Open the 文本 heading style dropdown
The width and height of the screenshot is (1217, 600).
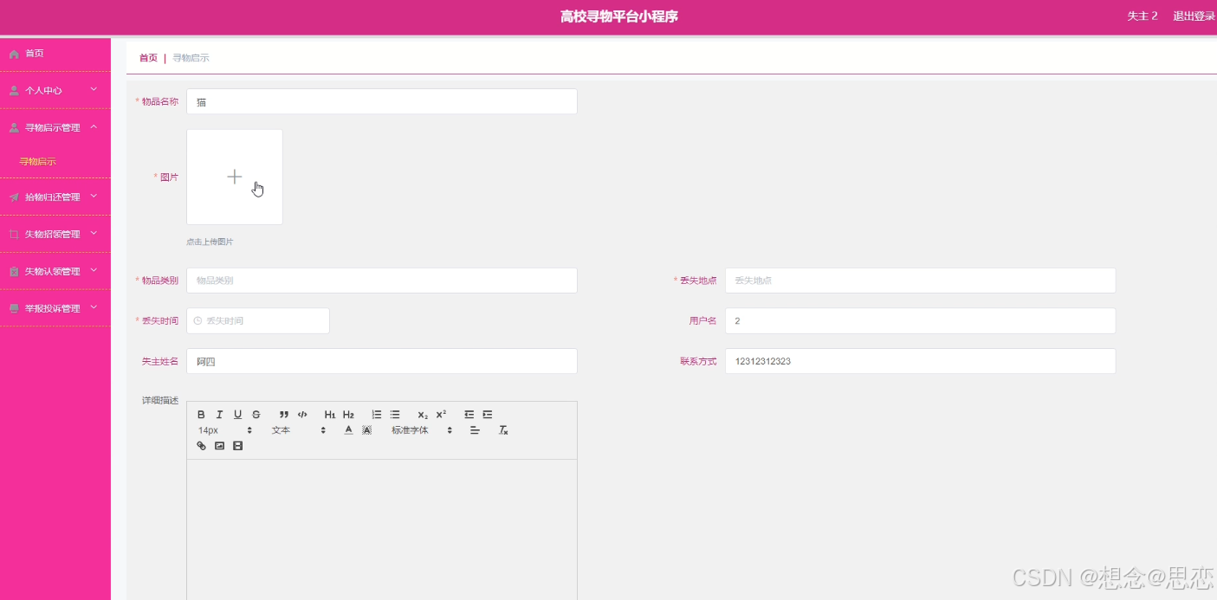tap(298, 430)
